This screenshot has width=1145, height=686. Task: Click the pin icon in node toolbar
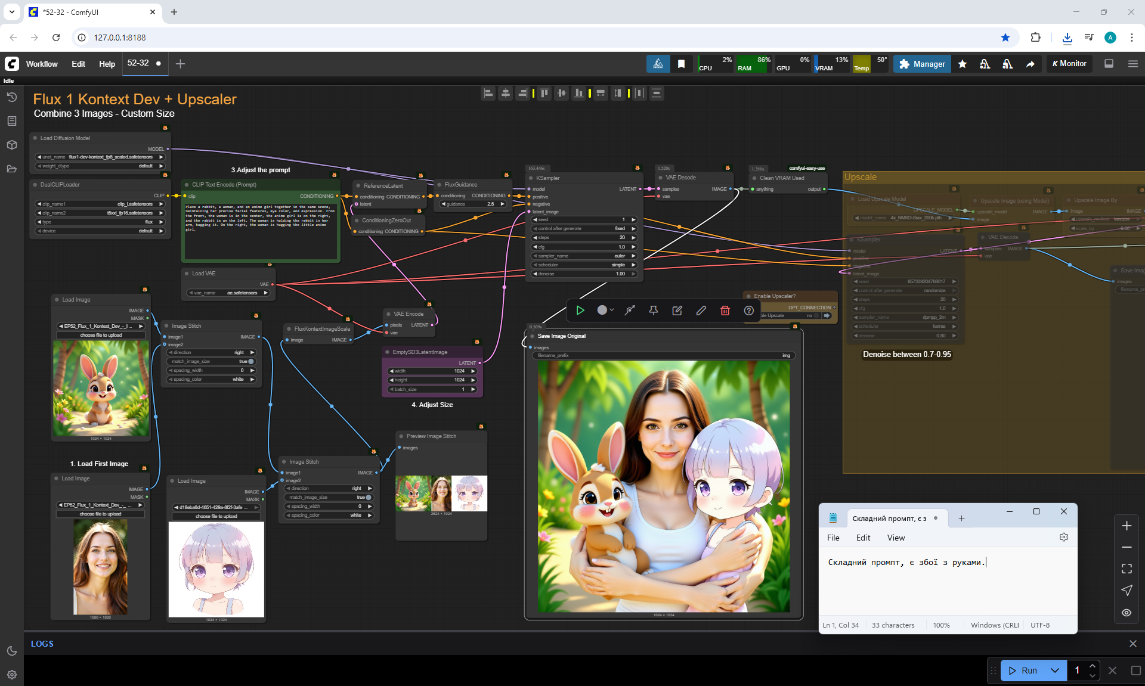coord(653,311)
